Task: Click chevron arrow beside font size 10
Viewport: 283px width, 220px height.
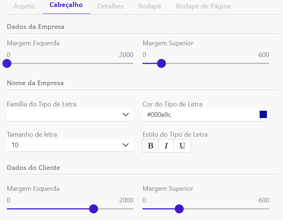Action: click(126, 145)
